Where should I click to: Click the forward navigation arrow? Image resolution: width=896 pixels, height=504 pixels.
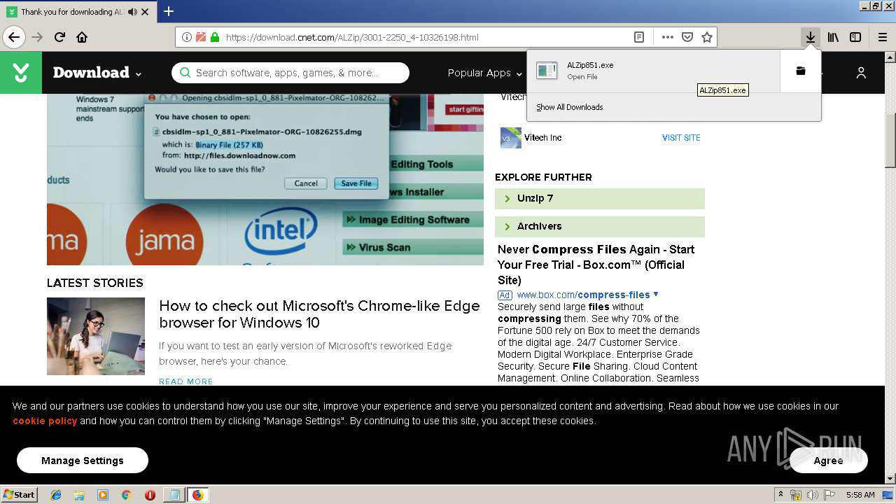click(x=37, y=37)
